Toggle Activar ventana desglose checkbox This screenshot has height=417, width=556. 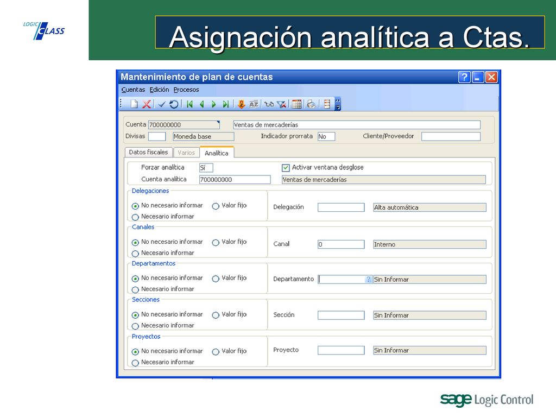coord(286,168)
